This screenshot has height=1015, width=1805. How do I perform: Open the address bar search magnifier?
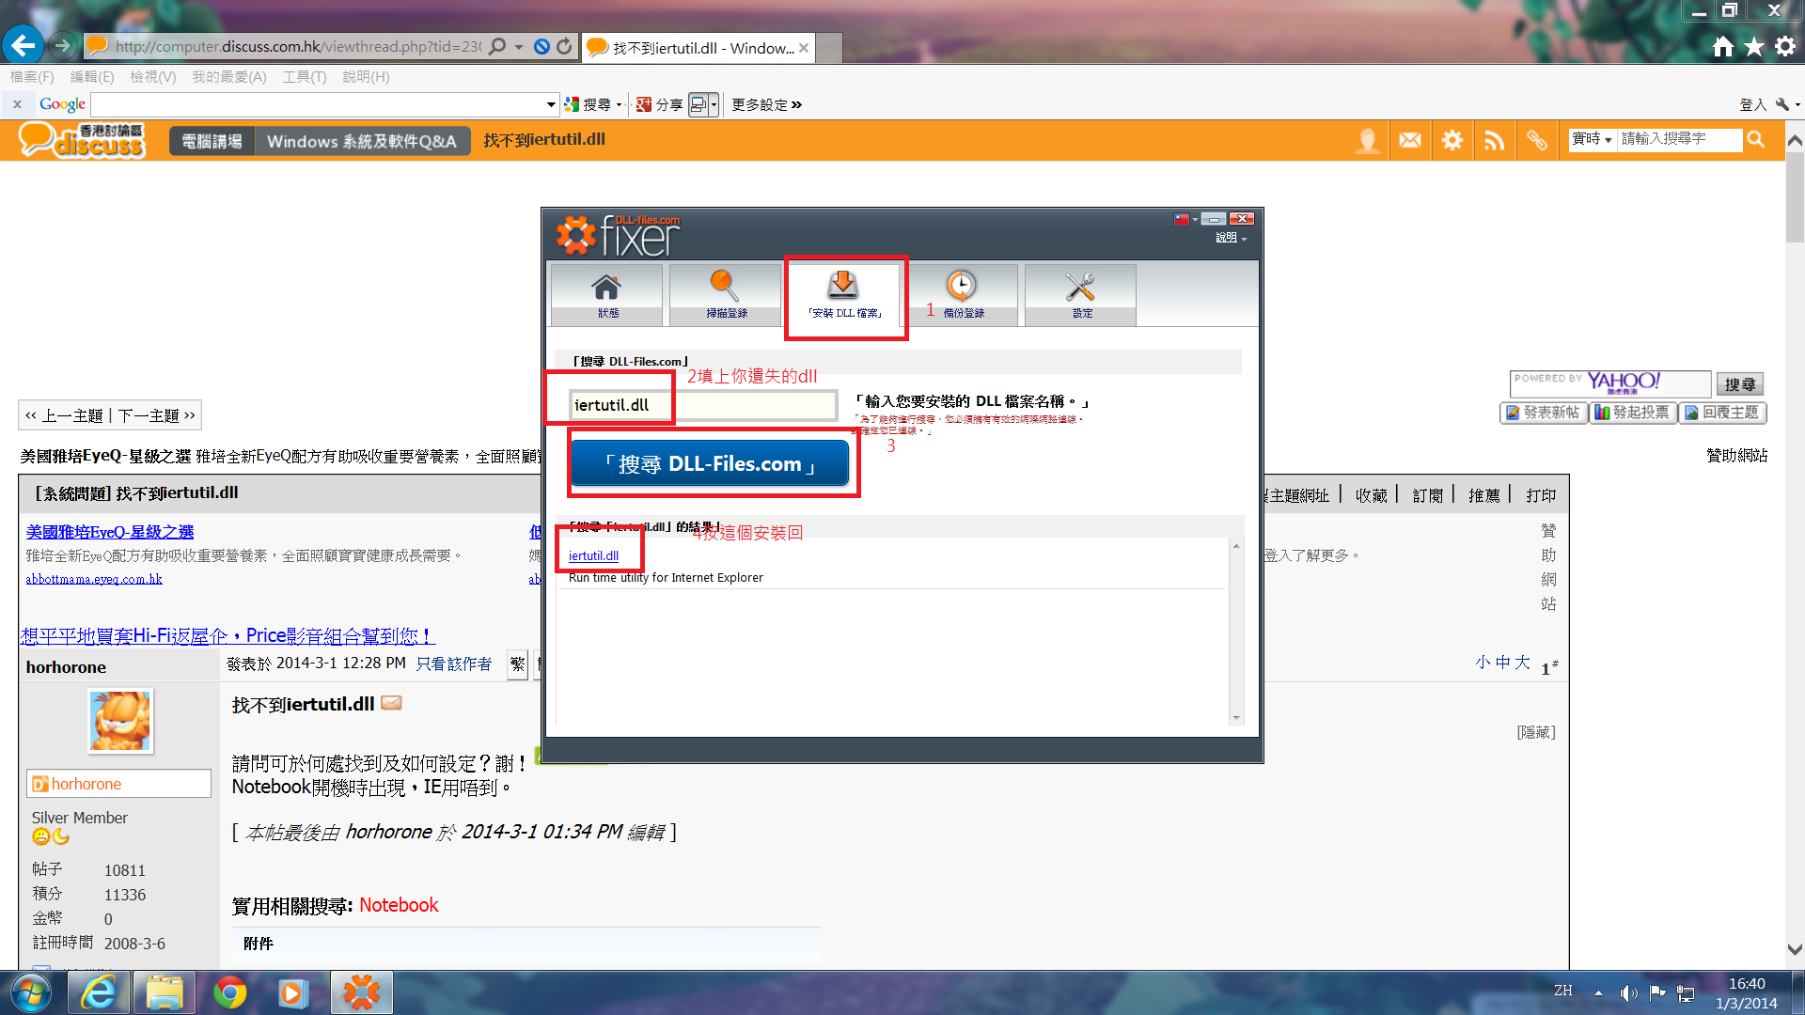pyautogui.click(x=498, y=46)
